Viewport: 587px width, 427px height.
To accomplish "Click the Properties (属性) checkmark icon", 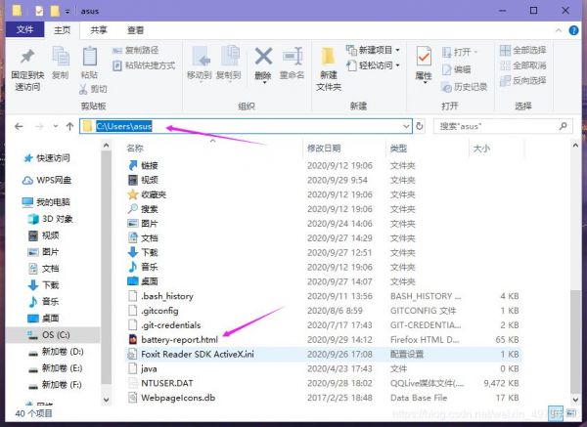I will (424, 57).
